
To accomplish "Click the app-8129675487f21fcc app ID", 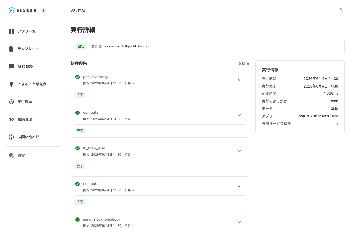I will [318, 116].
